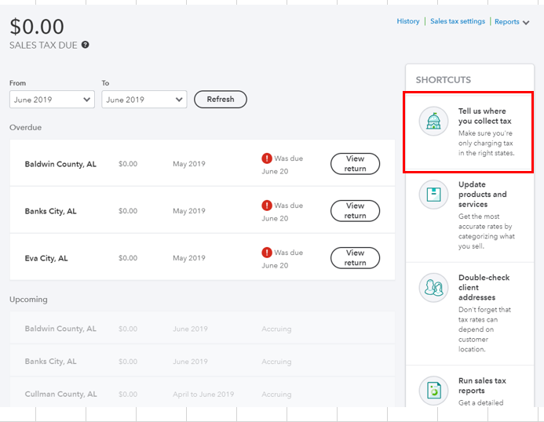Click the capitol building icon in Shortcuts
The image size is (544, 422).
point(433,121)
